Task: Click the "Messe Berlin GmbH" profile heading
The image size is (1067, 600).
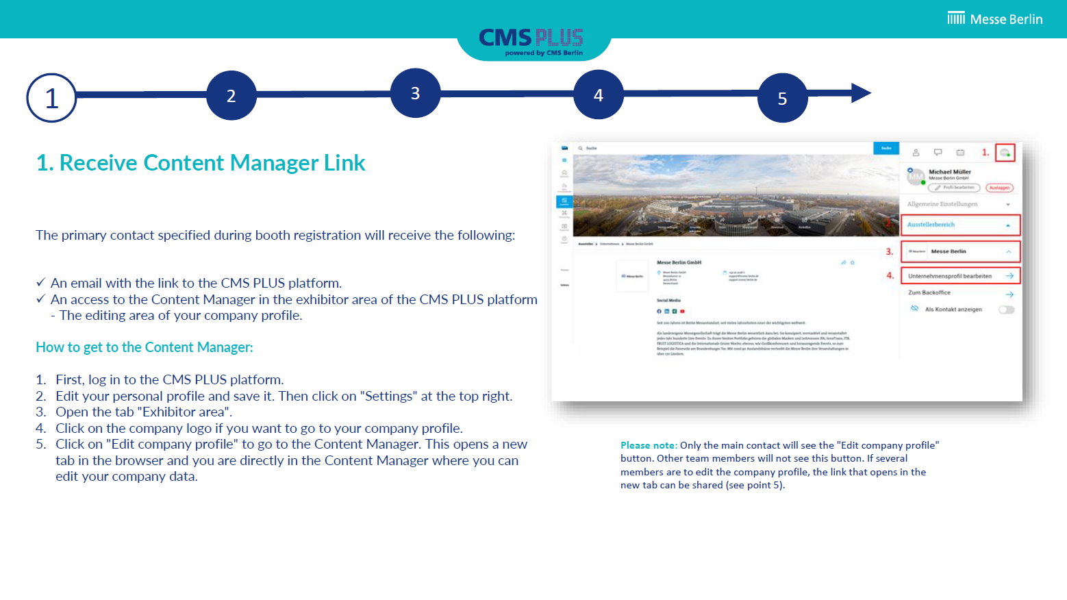Action: [x=679, y=262]
